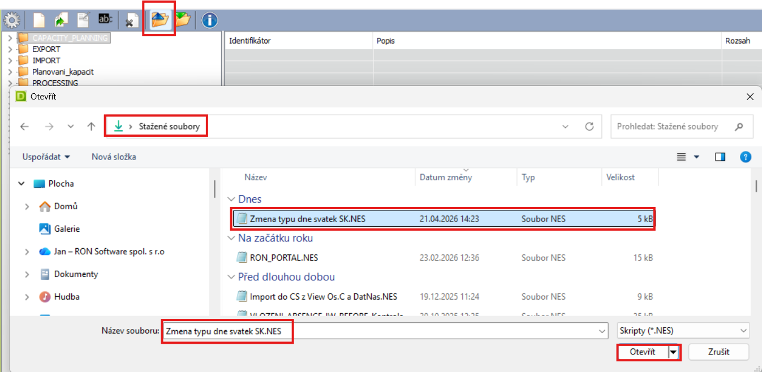This screenshot has height=372, width=762.
Task: Click the settings gear toolbar icon
Action: (x=12, y=21)
